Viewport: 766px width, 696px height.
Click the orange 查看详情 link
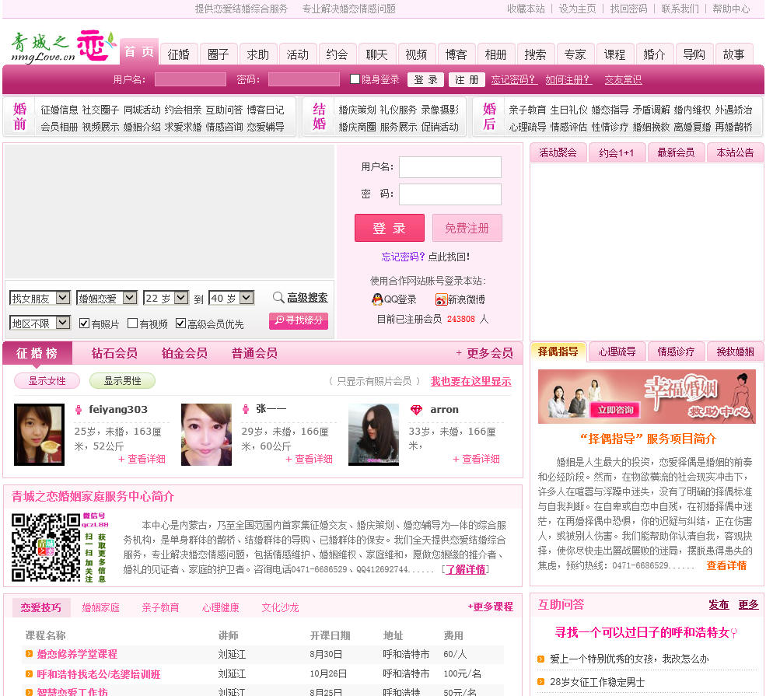(x=726, y=565)
